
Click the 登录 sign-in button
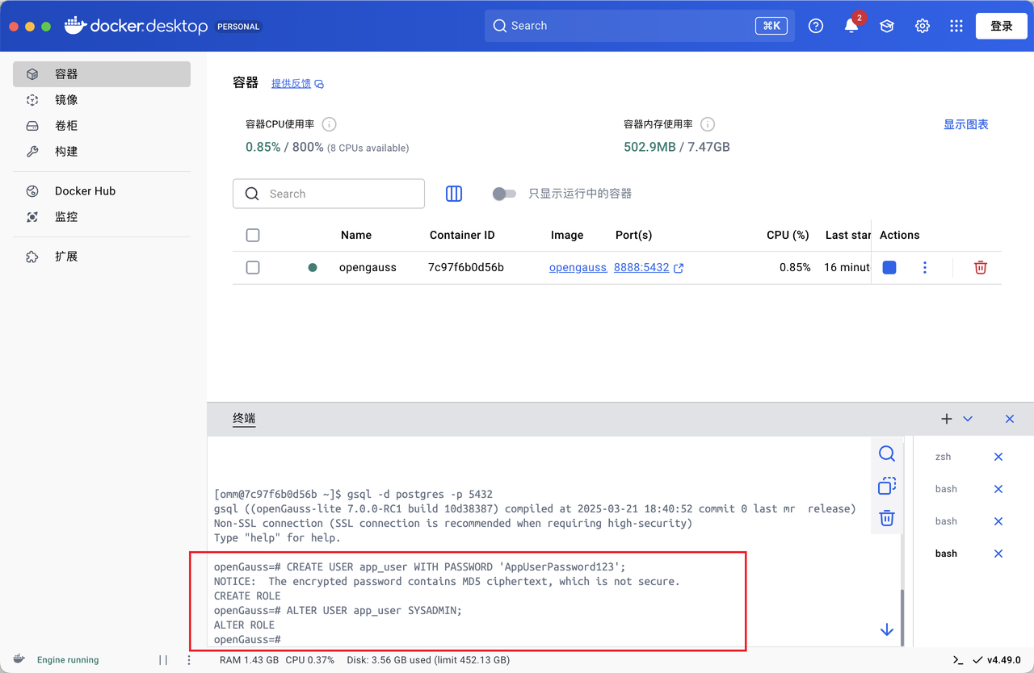1001,25
